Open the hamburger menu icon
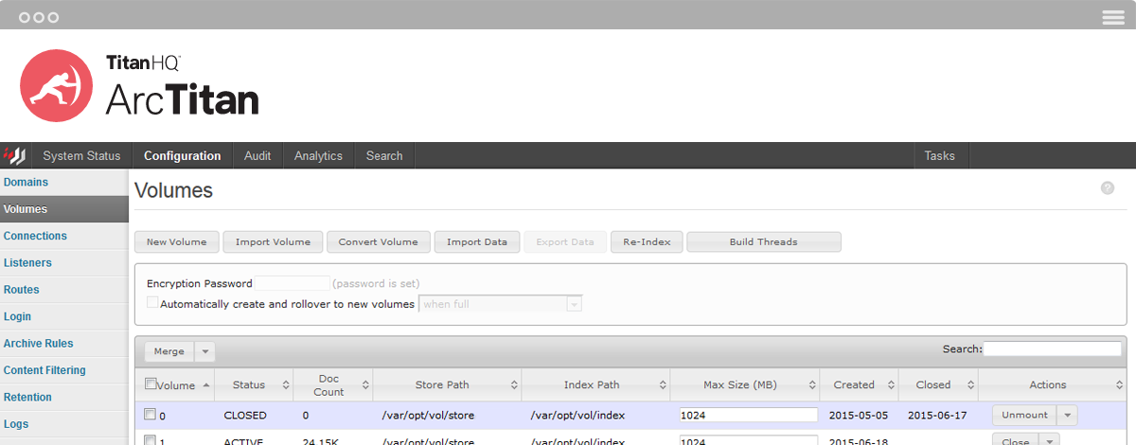Image resolution: width=1136 pixels, height=445 pixels. 1113,17
